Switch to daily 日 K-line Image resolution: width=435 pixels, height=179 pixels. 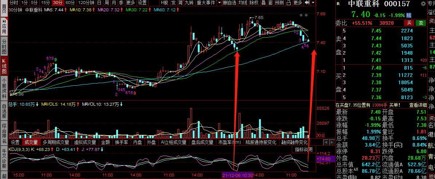point(99,3)
